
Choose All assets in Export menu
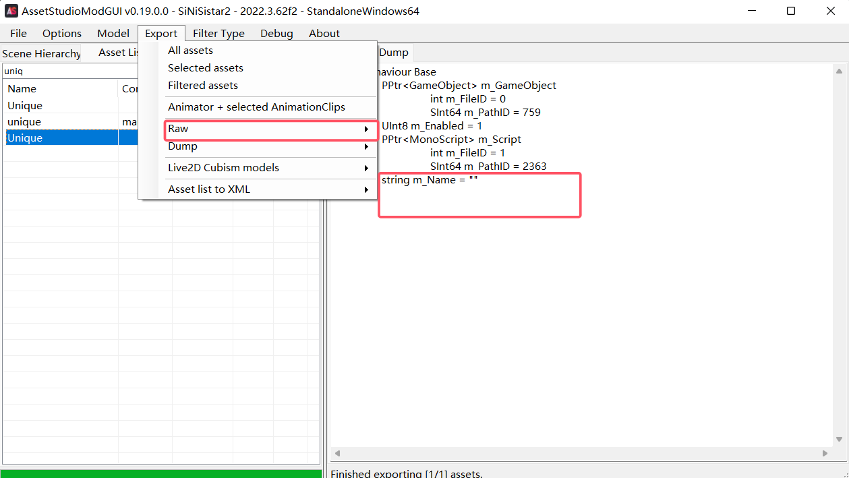190,51
